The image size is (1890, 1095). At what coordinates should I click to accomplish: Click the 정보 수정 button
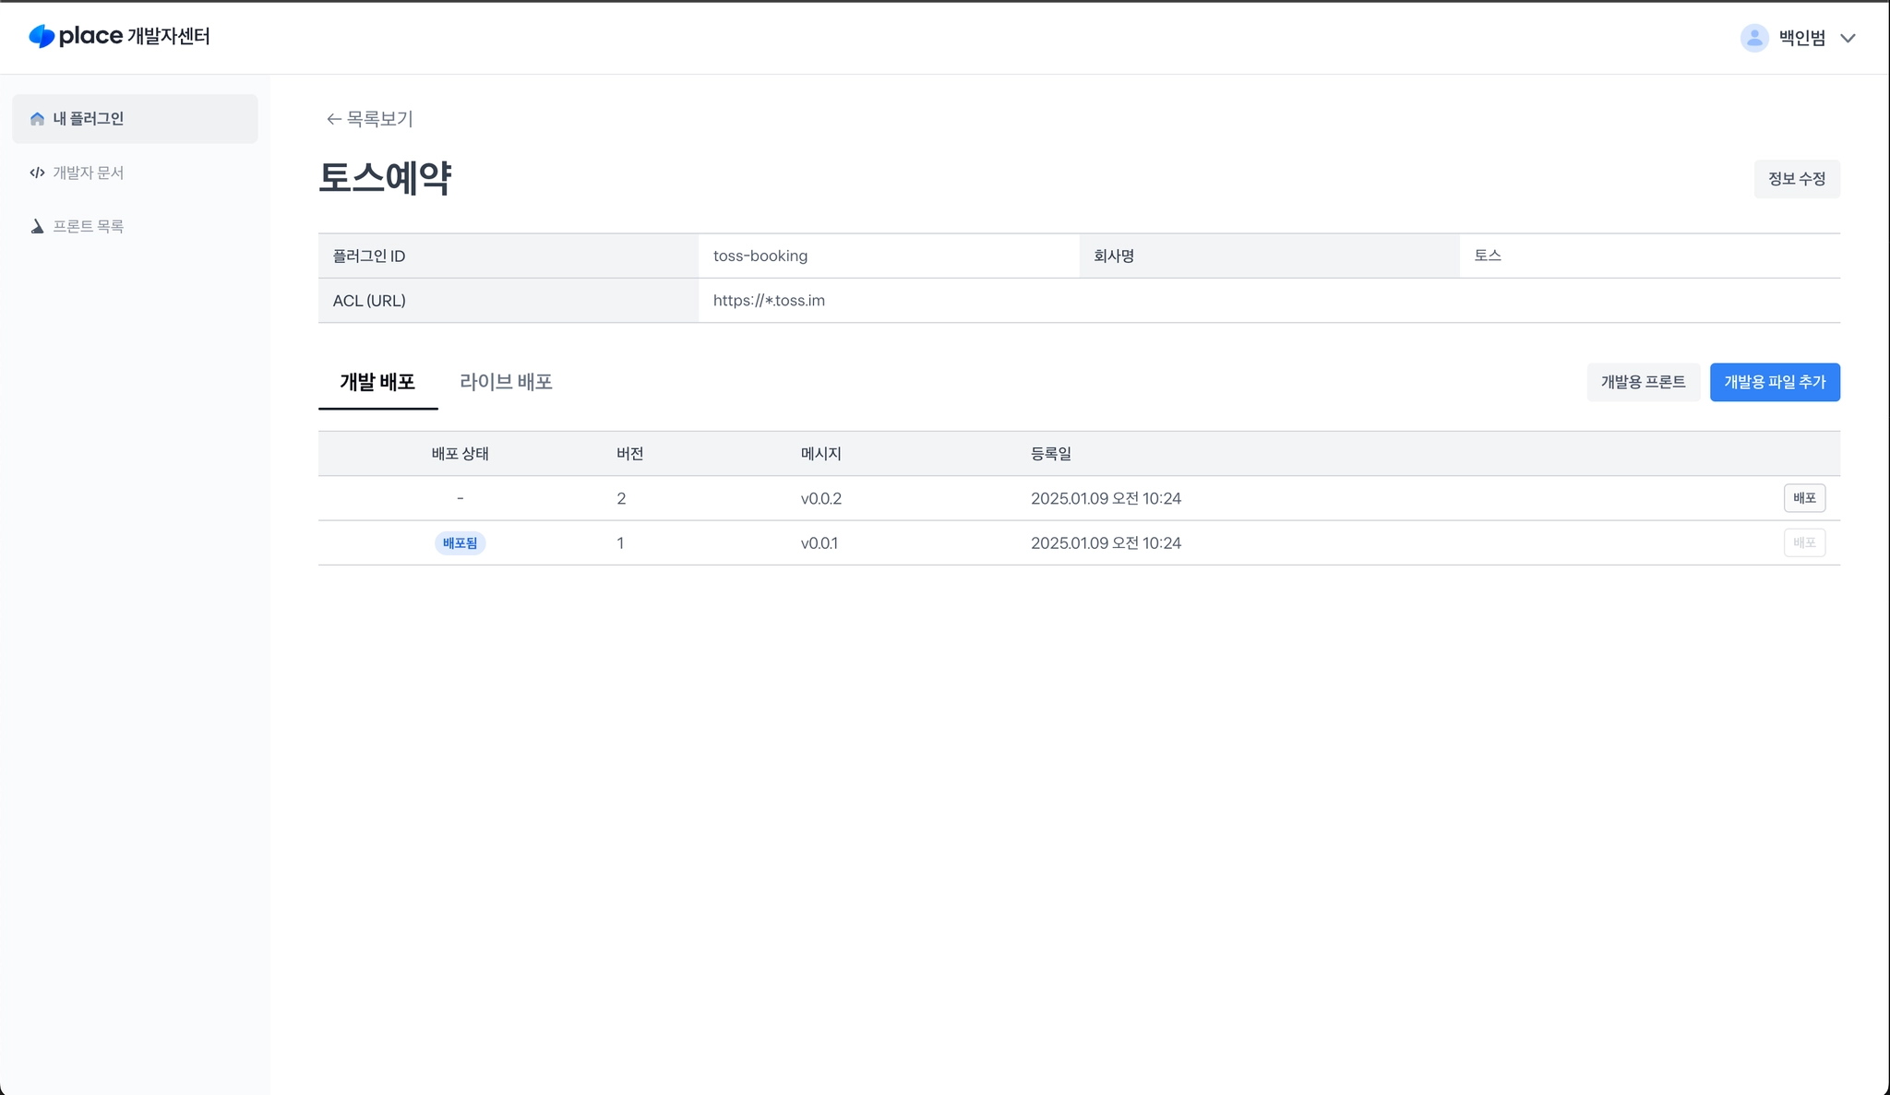click(x=1796, y=179)
